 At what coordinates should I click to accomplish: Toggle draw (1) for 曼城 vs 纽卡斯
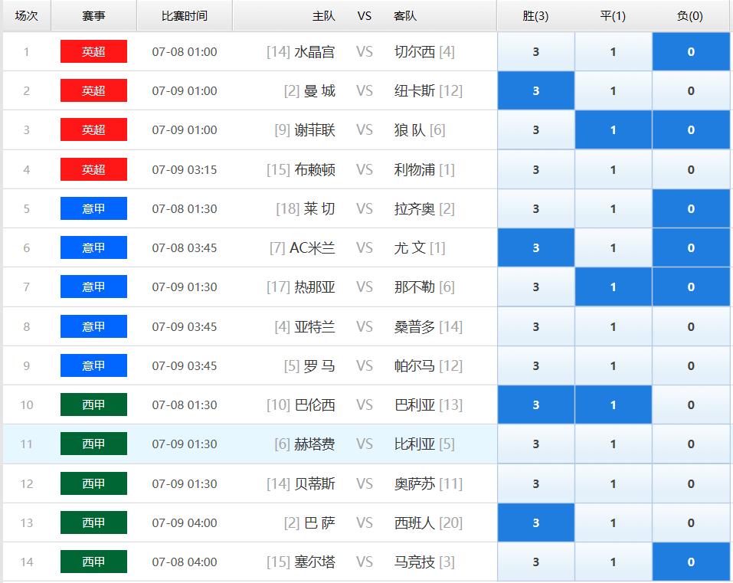tap(613, 90)
